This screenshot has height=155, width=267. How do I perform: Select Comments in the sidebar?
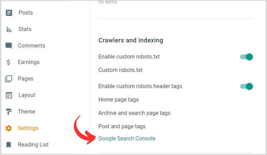(x=32, y=46)
